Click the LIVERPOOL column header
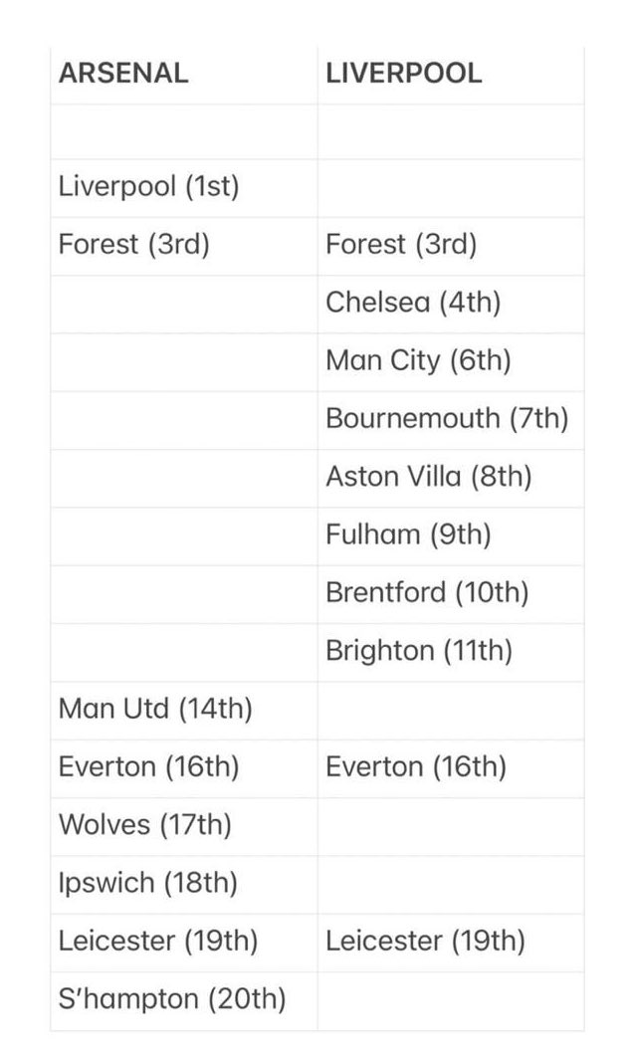632x1061 pixels. pyautogui.click(x=403, y=74)
